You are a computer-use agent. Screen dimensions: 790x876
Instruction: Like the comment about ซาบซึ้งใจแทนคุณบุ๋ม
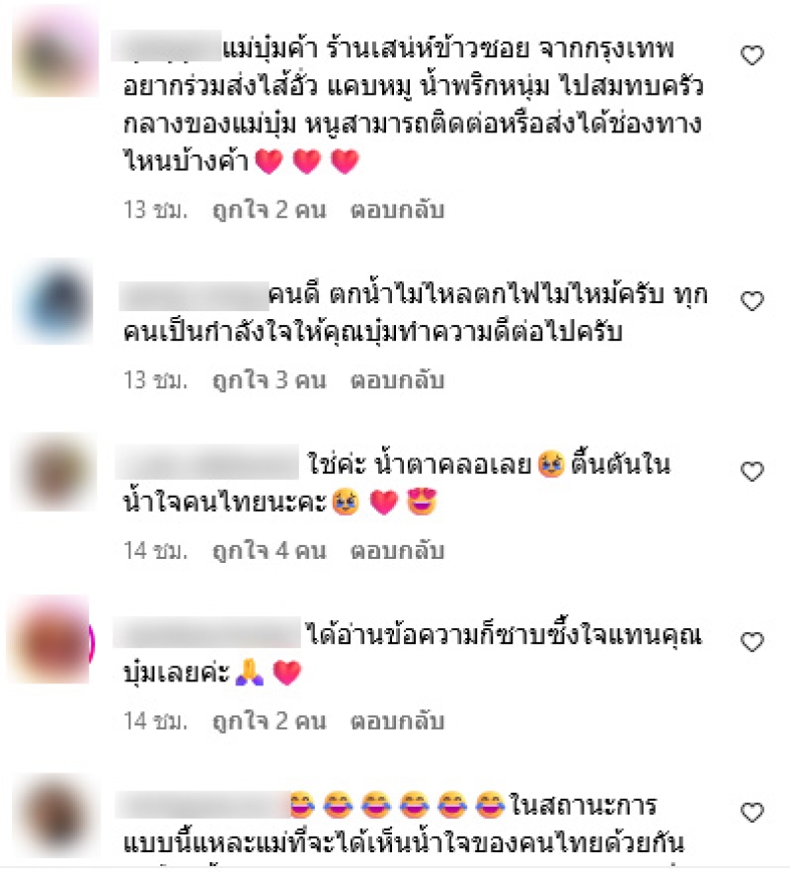point(752,642)
